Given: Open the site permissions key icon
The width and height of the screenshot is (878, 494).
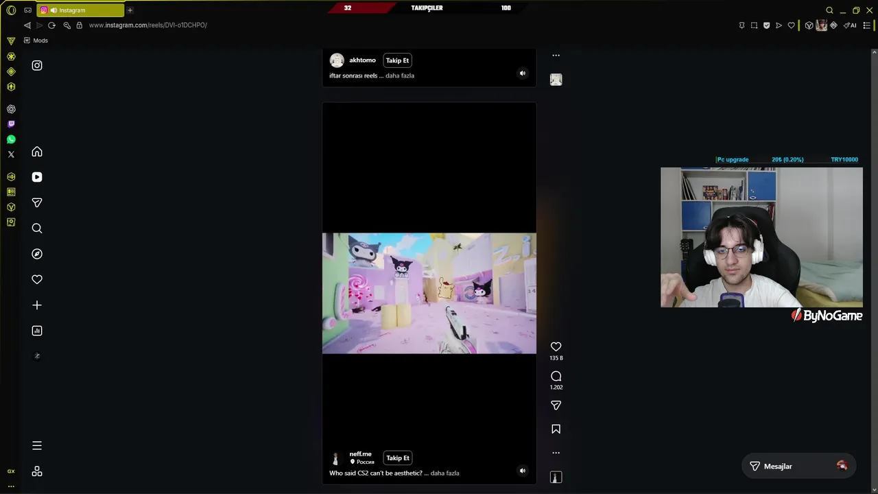Looking at the screenshot, I should point(67,25).
